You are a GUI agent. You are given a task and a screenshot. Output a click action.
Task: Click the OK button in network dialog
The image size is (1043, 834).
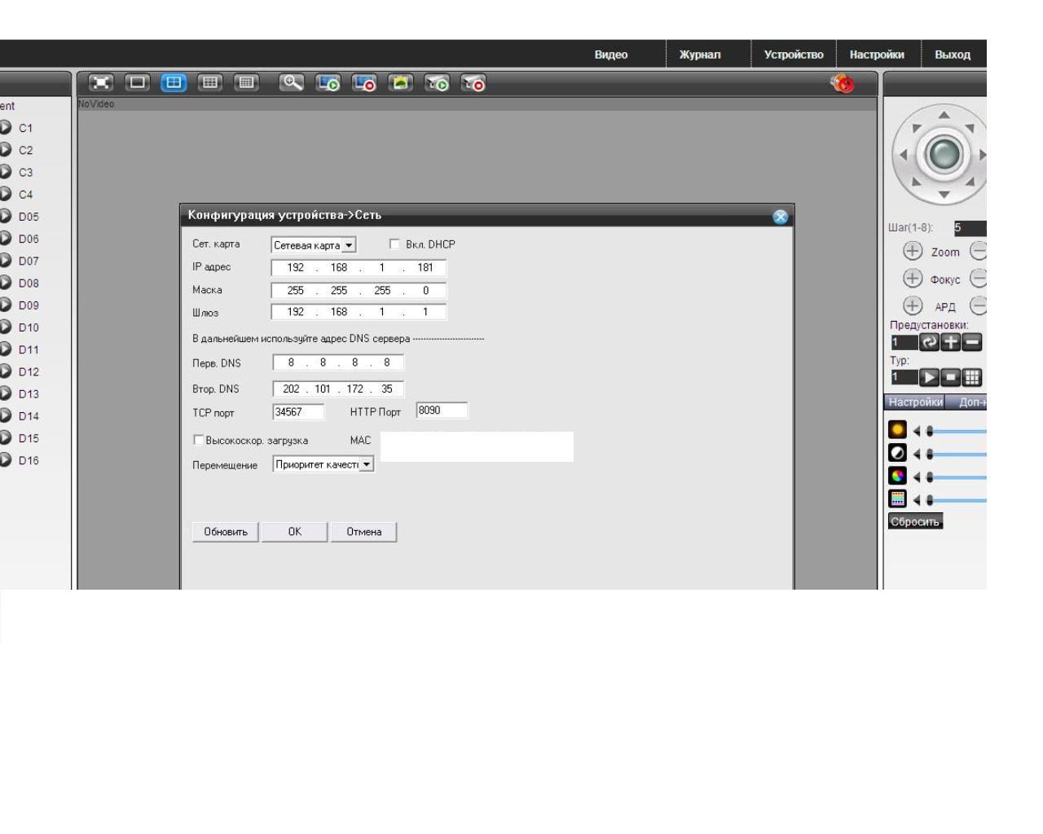pyautogui.click(x=294, y=532)
